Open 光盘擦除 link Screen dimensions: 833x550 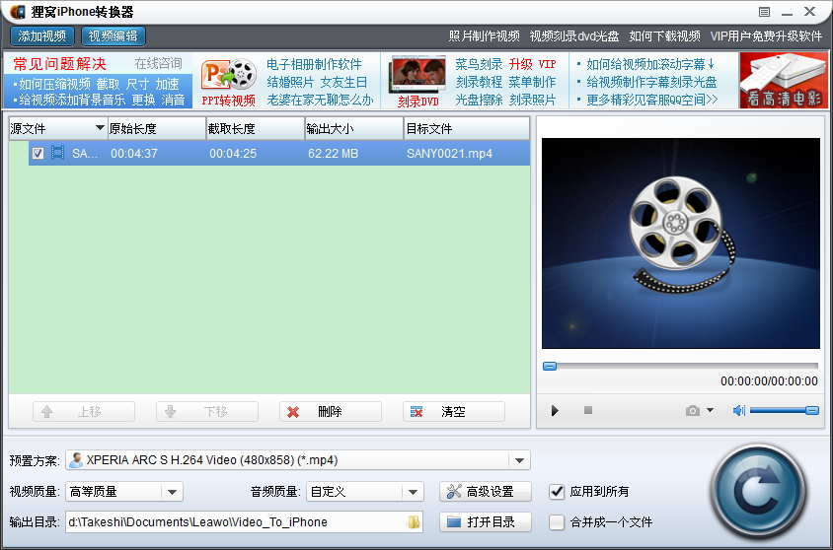point(479,100)
